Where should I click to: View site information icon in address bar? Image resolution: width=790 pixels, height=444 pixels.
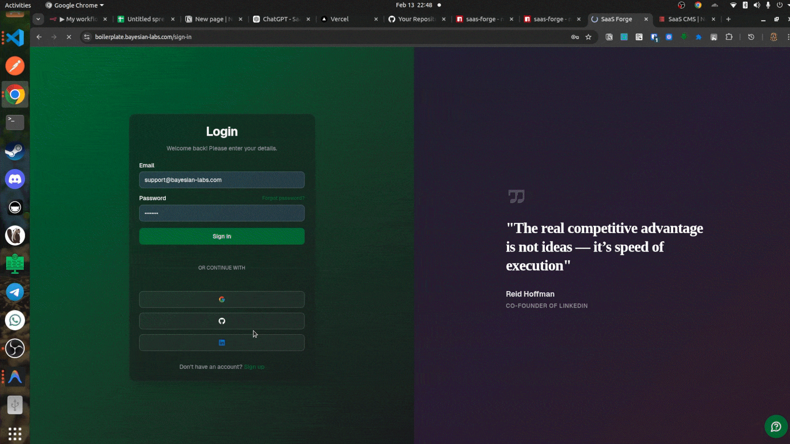click(x=87, y=37)
